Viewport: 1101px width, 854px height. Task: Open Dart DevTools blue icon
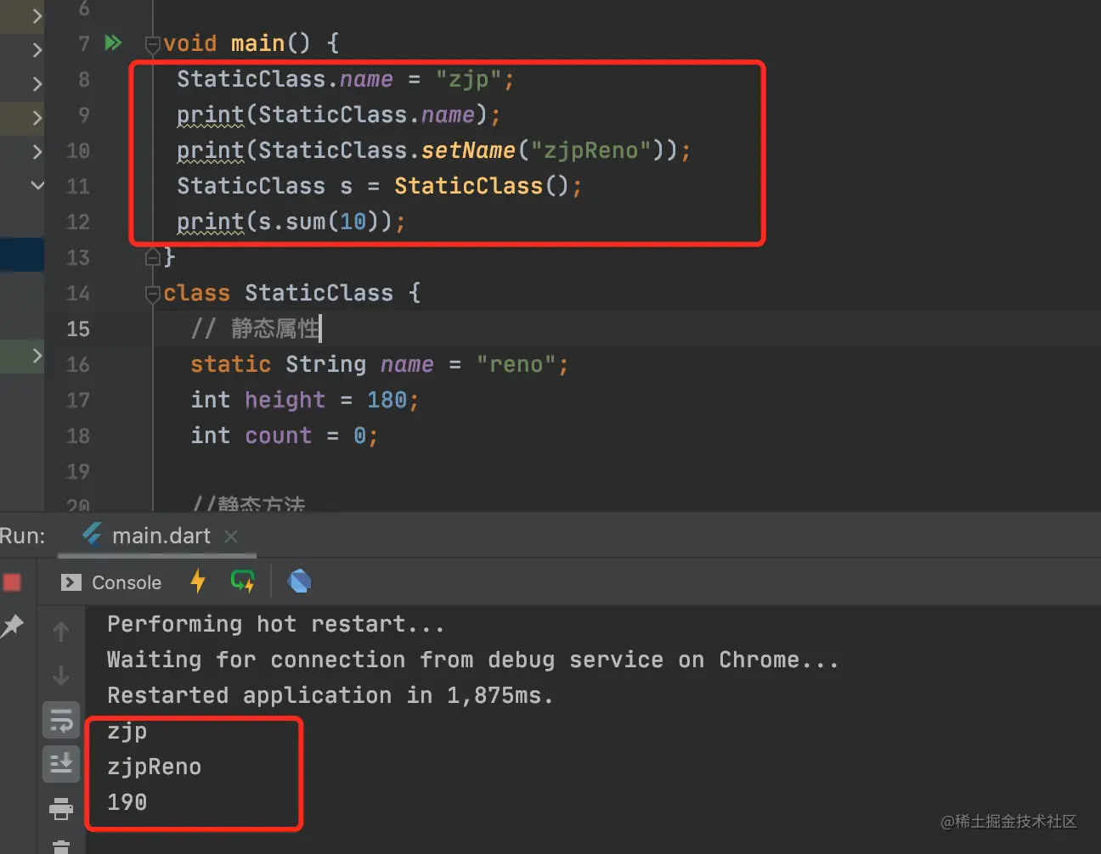[x=299, y=582]
